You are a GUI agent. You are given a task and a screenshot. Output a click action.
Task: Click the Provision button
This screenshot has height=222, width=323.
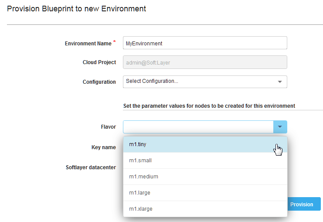tap(304, 204)
